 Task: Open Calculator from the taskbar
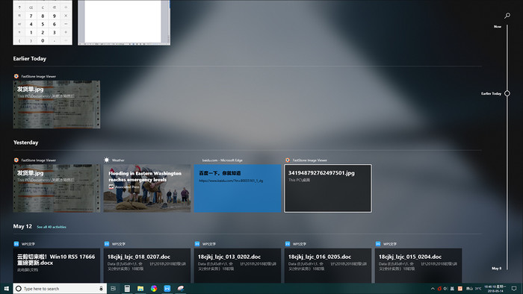click(127, 288)
